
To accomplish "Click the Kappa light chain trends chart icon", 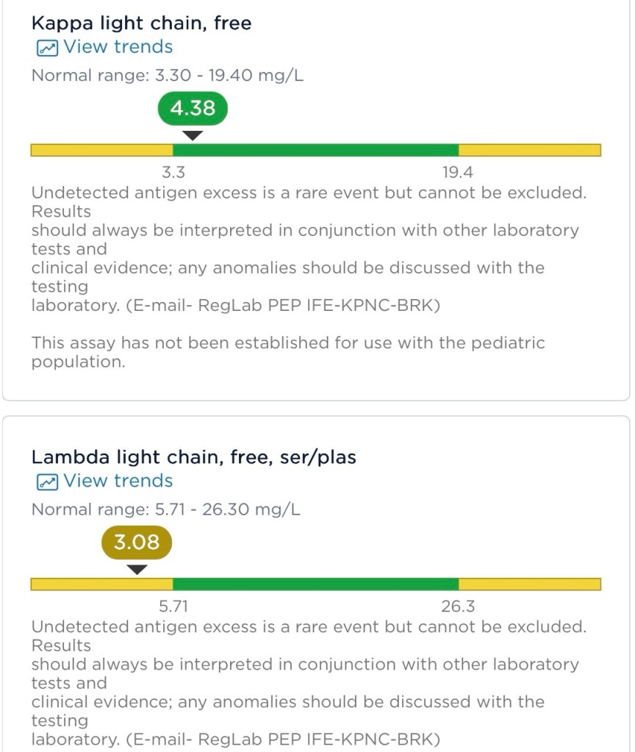I will click(x=46, y=48).
